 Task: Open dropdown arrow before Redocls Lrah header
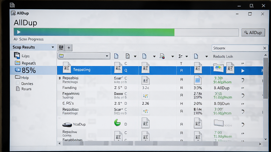[206, 56]
